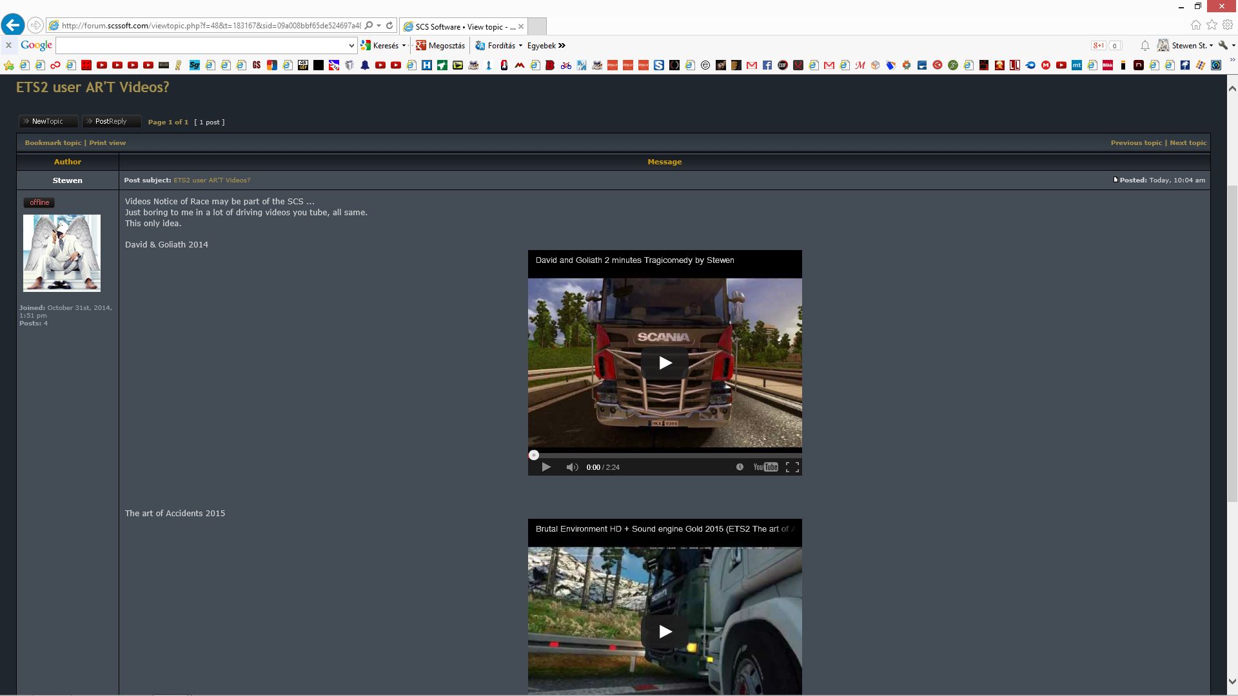Click the g+1 share button

point(1098,45)
